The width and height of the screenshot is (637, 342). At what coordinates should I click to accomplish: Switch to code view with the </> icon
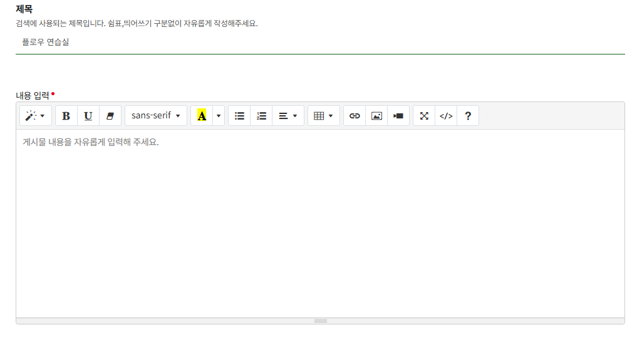coord(446,116)
